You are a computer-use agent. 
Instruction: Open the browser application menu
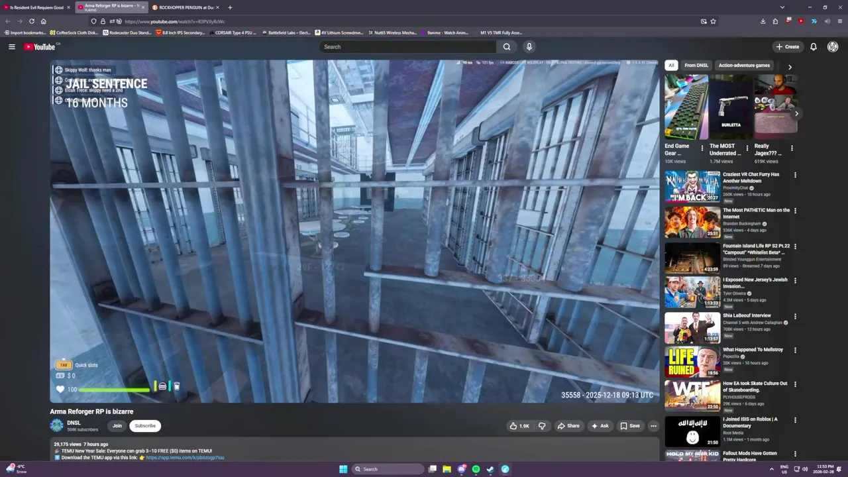[839, 21]
